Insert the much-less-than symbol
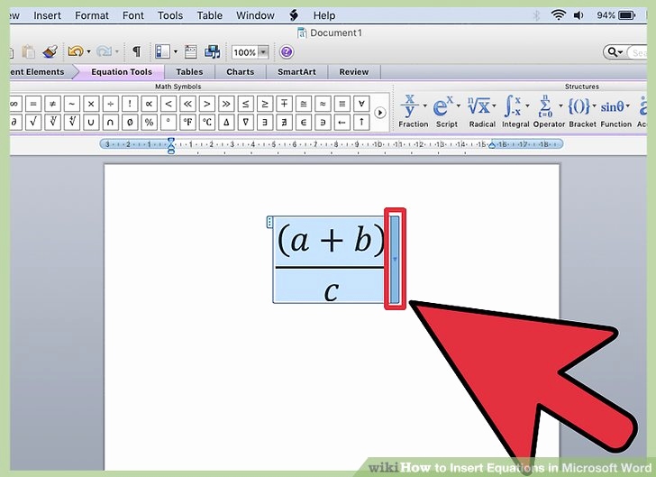This screenshot has width=656, height=477. pyautogui.click(x=187, y=104)
